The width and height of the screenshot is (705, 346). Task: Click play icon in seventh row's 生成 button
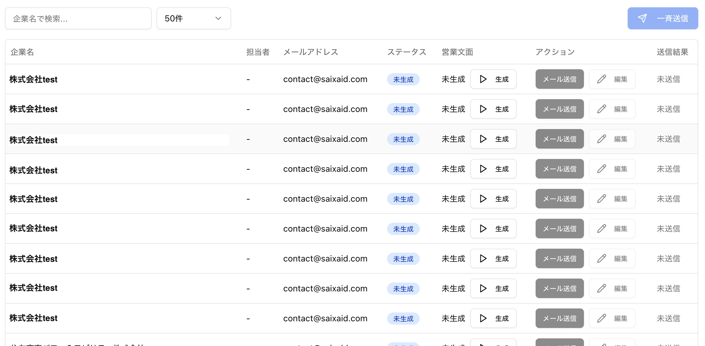[x=483, y=258]
